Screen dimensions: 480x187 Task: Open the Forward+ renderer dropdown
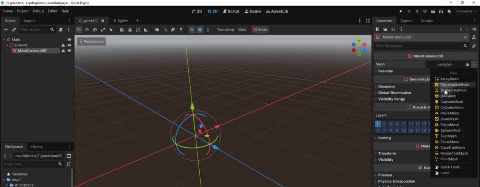[466, 11]
